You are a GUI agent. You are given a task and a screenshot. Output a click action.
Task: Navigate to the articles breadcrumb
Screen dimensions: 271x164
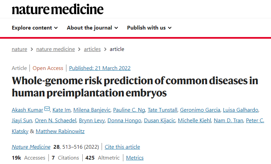92,49
